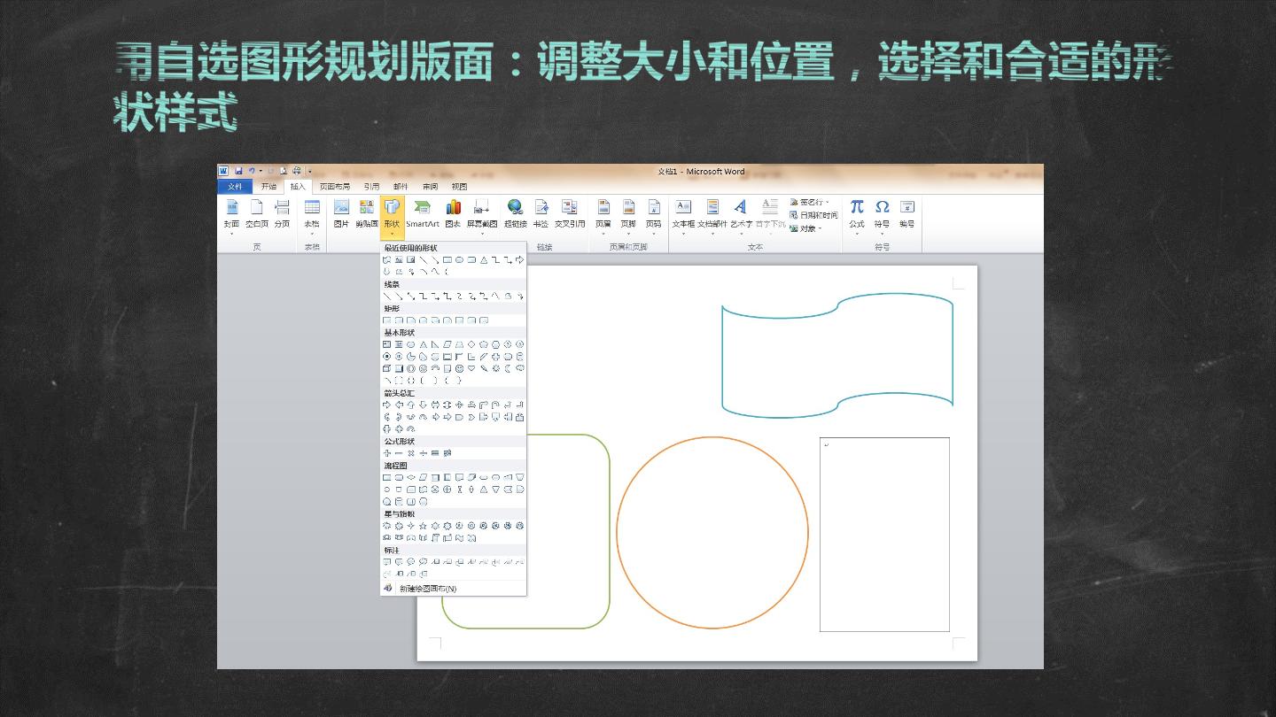Viewport: 1276px width, 717px height.
Task: Open the 表格 table dropdown
Action: [312, 216]
